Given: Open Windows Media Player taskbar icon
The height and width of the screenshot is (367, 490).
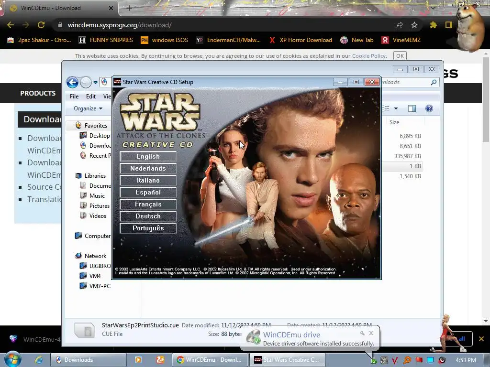Looking at the screenshot, I should tap(138, 360).
